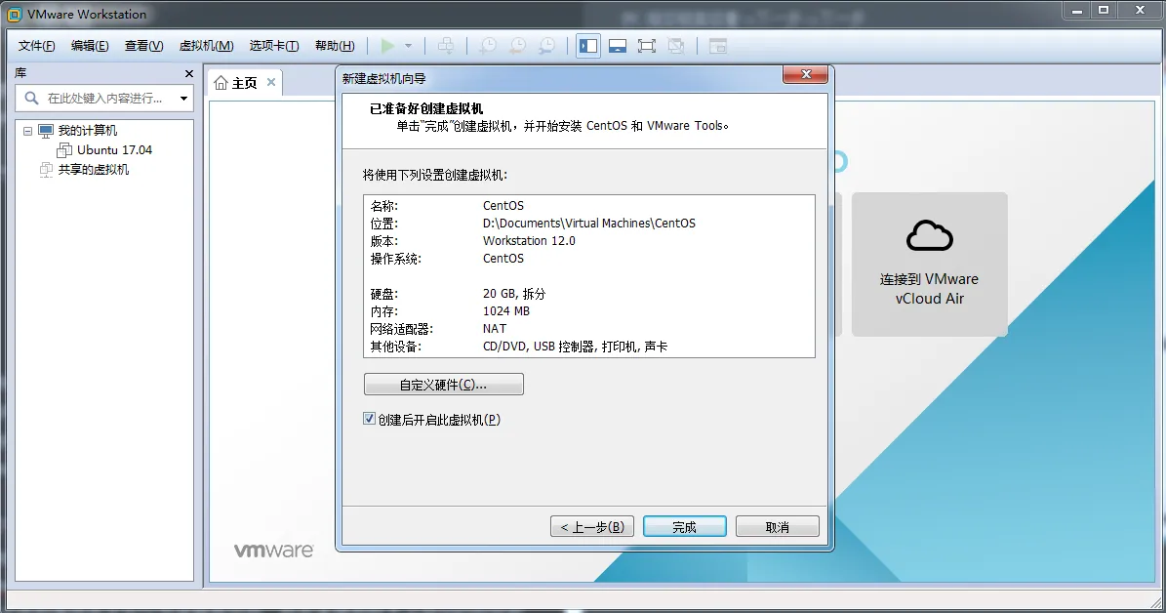
Task: Open the library search filter dropdown arrow
Action: coord(183,99)
